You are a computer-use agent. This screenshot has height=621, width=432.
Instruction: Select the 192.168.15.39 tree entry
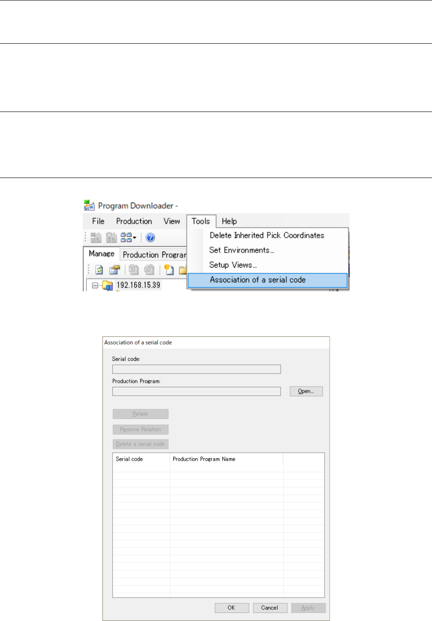(x=138, y=285)
